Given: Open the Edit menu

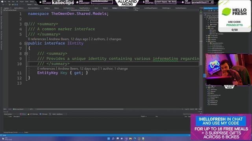Looking at the screenshot, I should click(9, 2).
